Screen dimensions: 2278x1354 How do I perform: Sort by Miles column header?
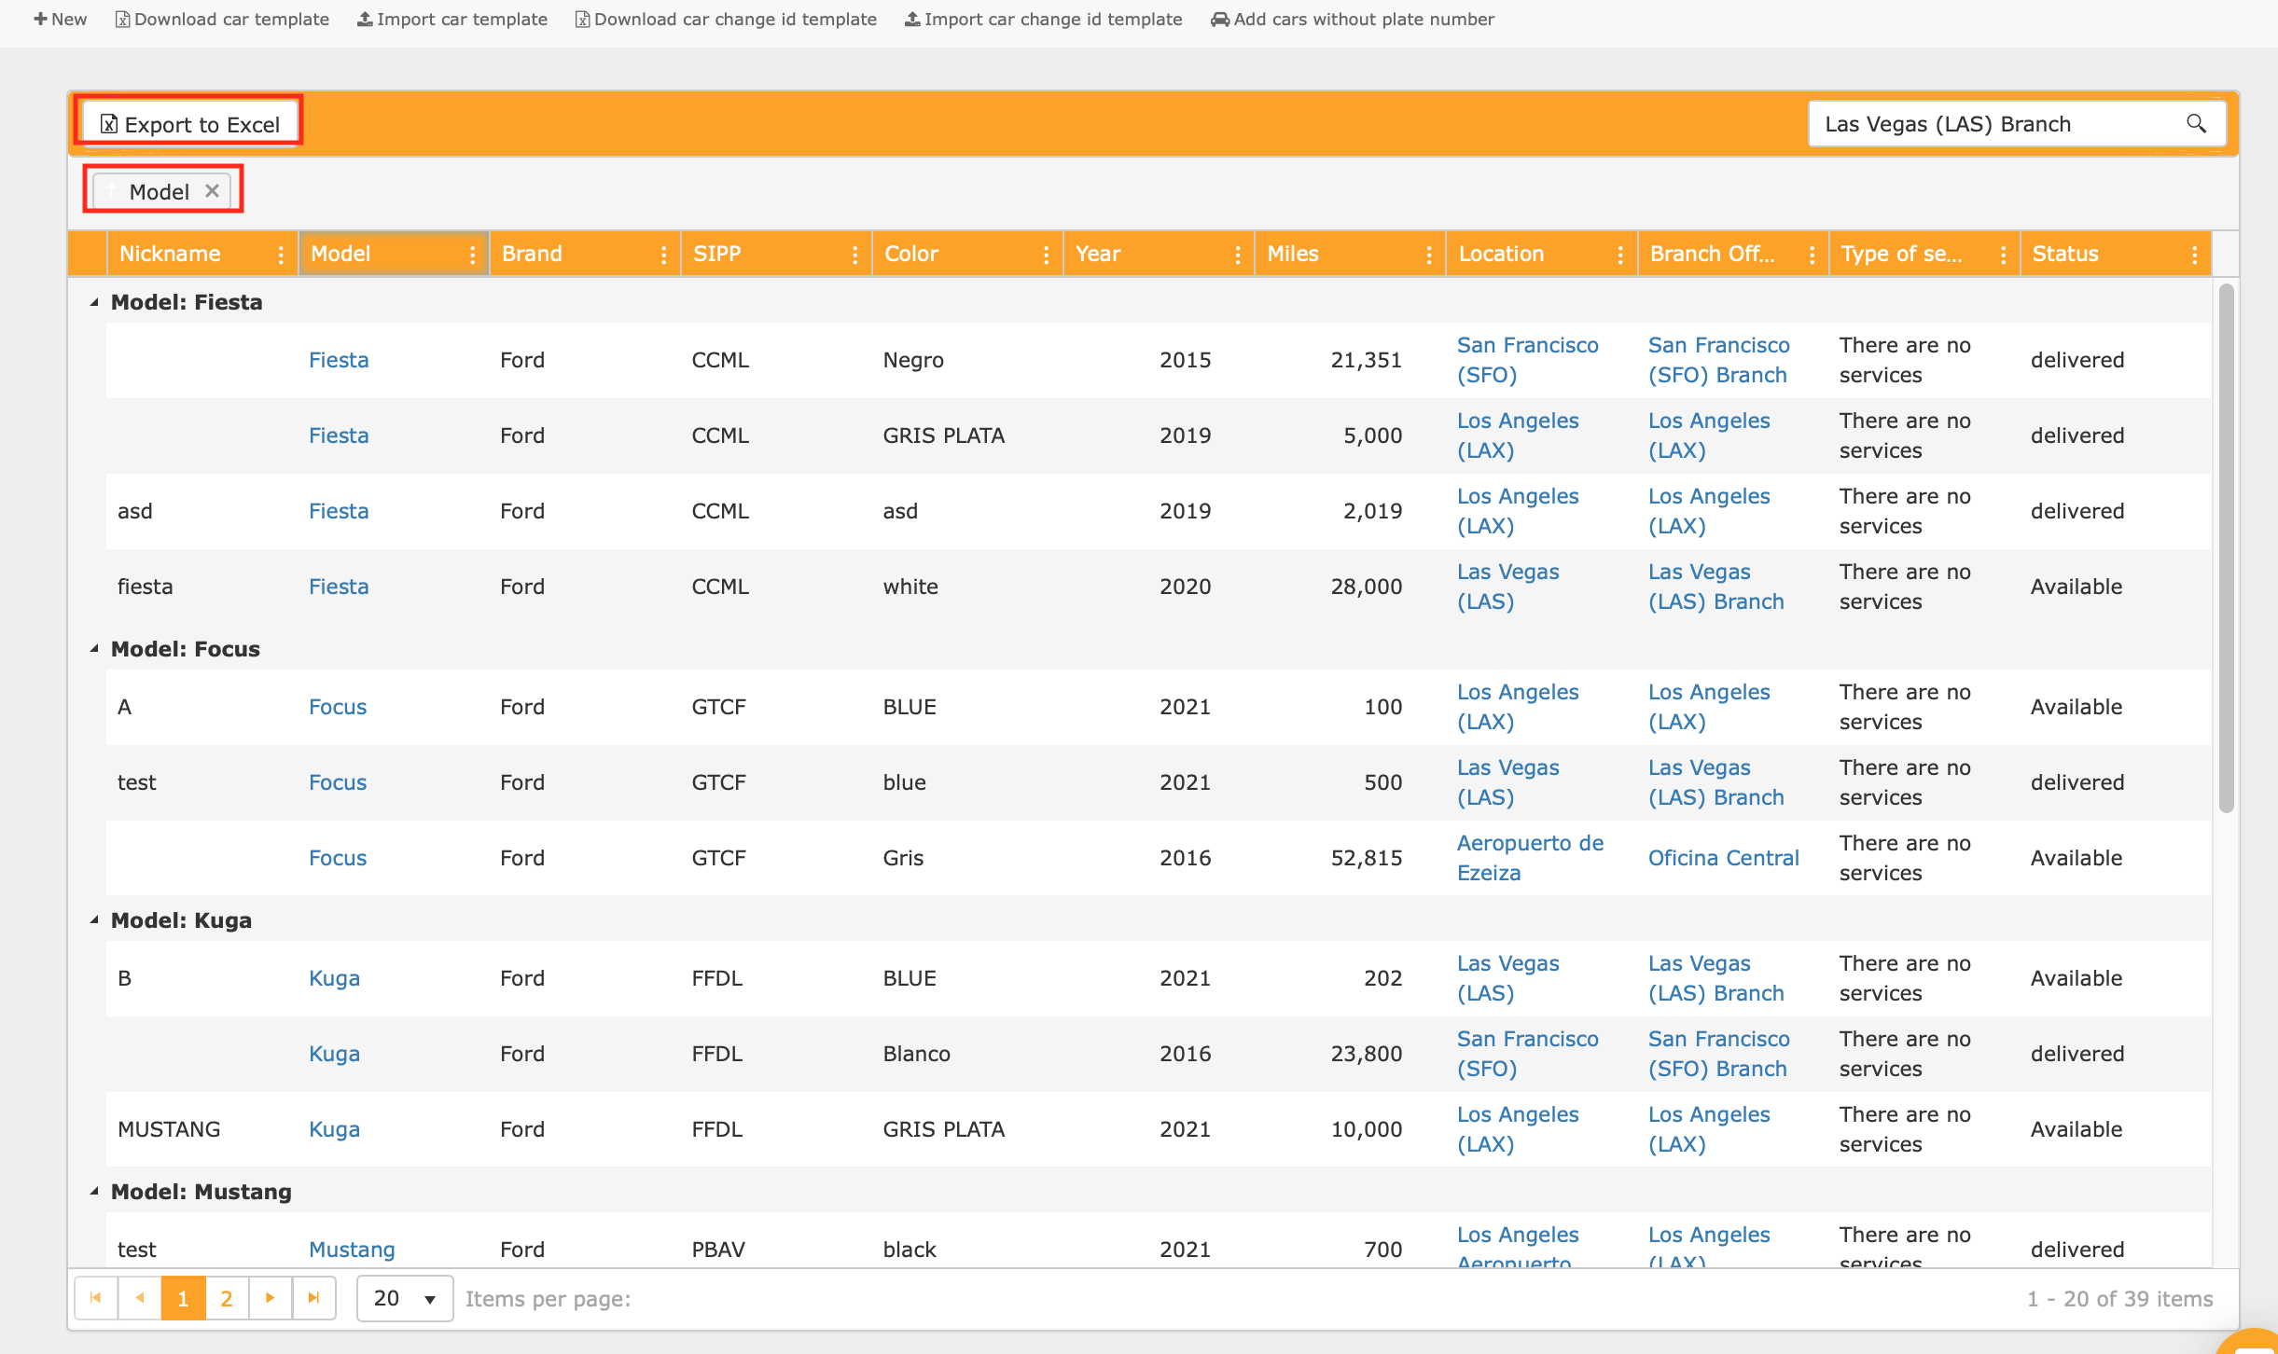[1292, 254]
